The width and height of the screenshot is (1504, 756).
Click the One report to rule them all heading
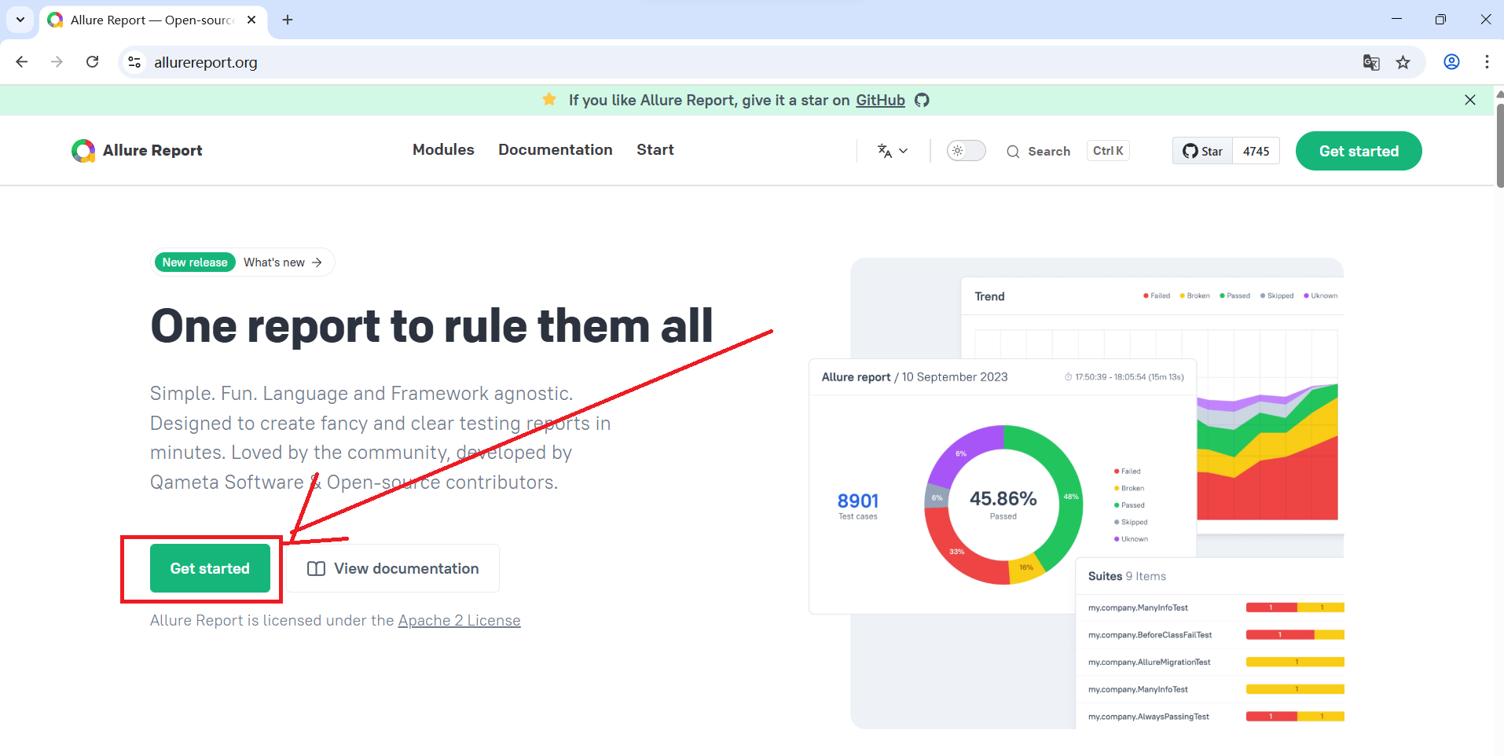tap(431, 325)
